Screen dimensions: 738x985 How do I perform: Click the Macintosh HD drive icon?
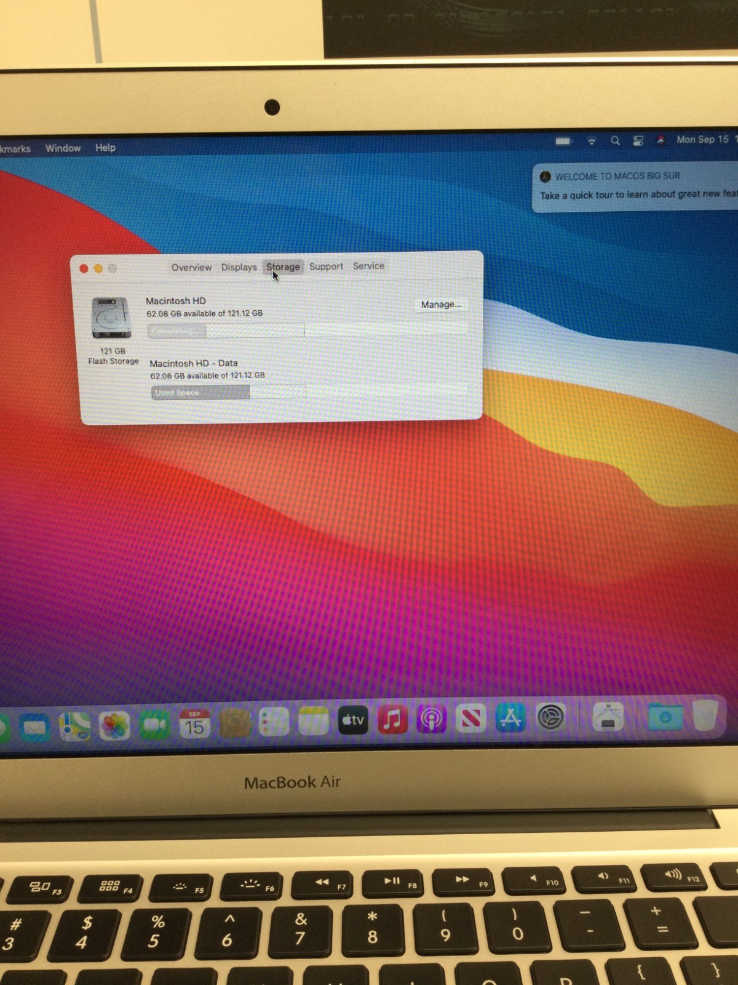(x=111, y=318)
